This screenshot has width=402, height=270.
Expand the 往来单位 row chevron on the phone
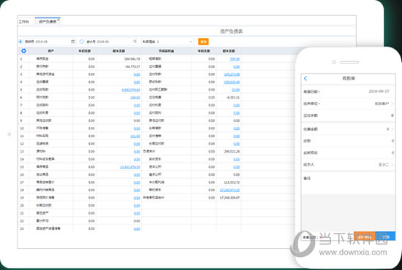[x=392, y=104]
